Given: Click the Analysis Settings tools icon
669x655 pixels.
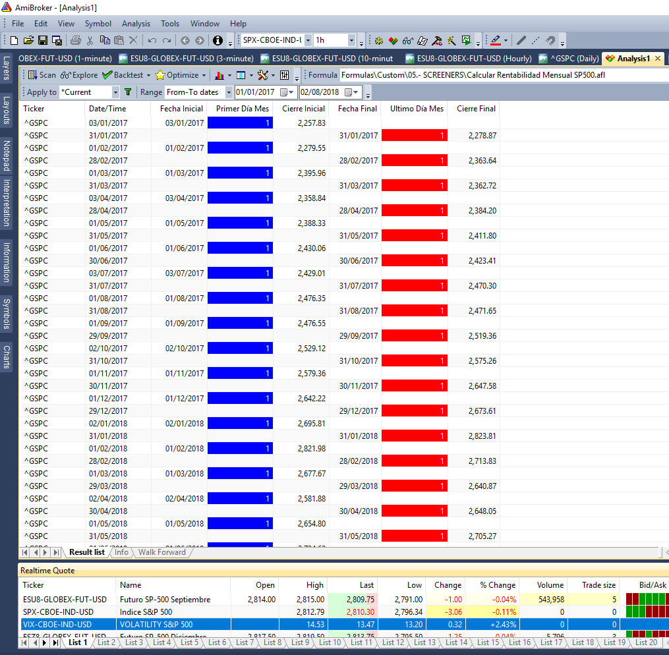Looking at the screenshot, I should [x=263, y=76].
